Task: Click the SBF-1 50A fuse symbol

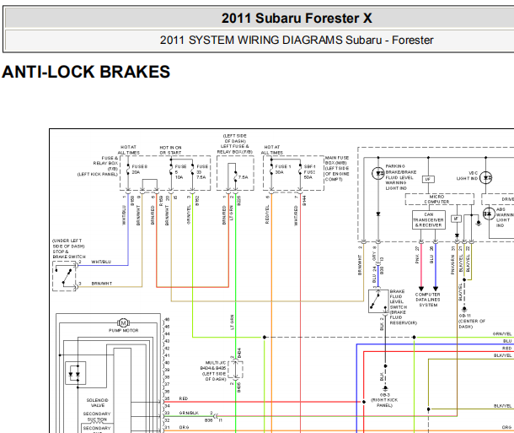Action: (x=300, y=170)
